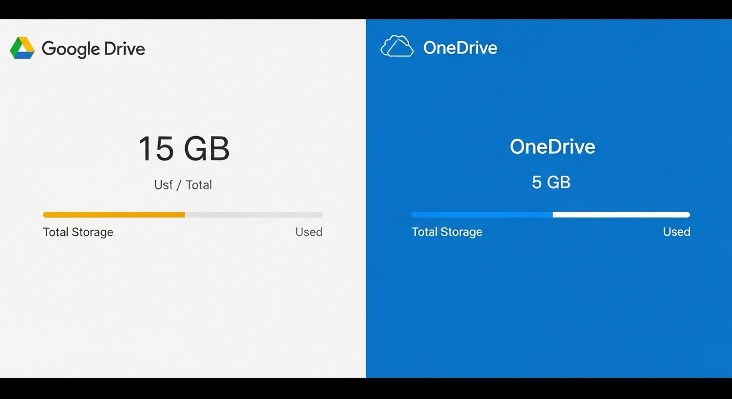
Task: Expand the Usf / Total breakdown
Action: 183,185
